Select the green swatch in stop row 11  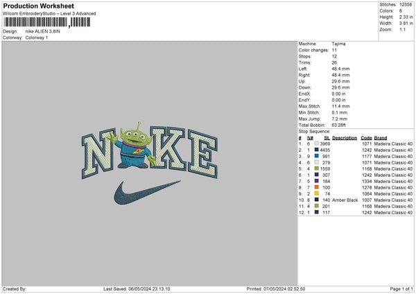(317, 206)
